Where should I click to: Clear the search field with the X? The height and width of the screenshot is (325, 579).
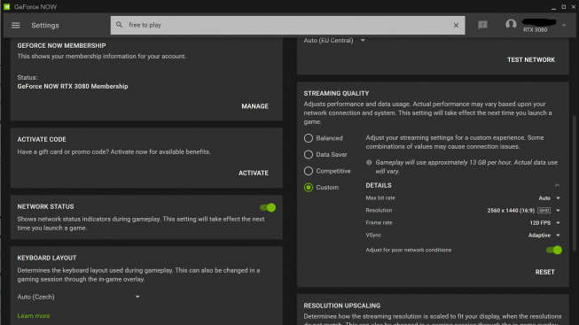(456, 25)
